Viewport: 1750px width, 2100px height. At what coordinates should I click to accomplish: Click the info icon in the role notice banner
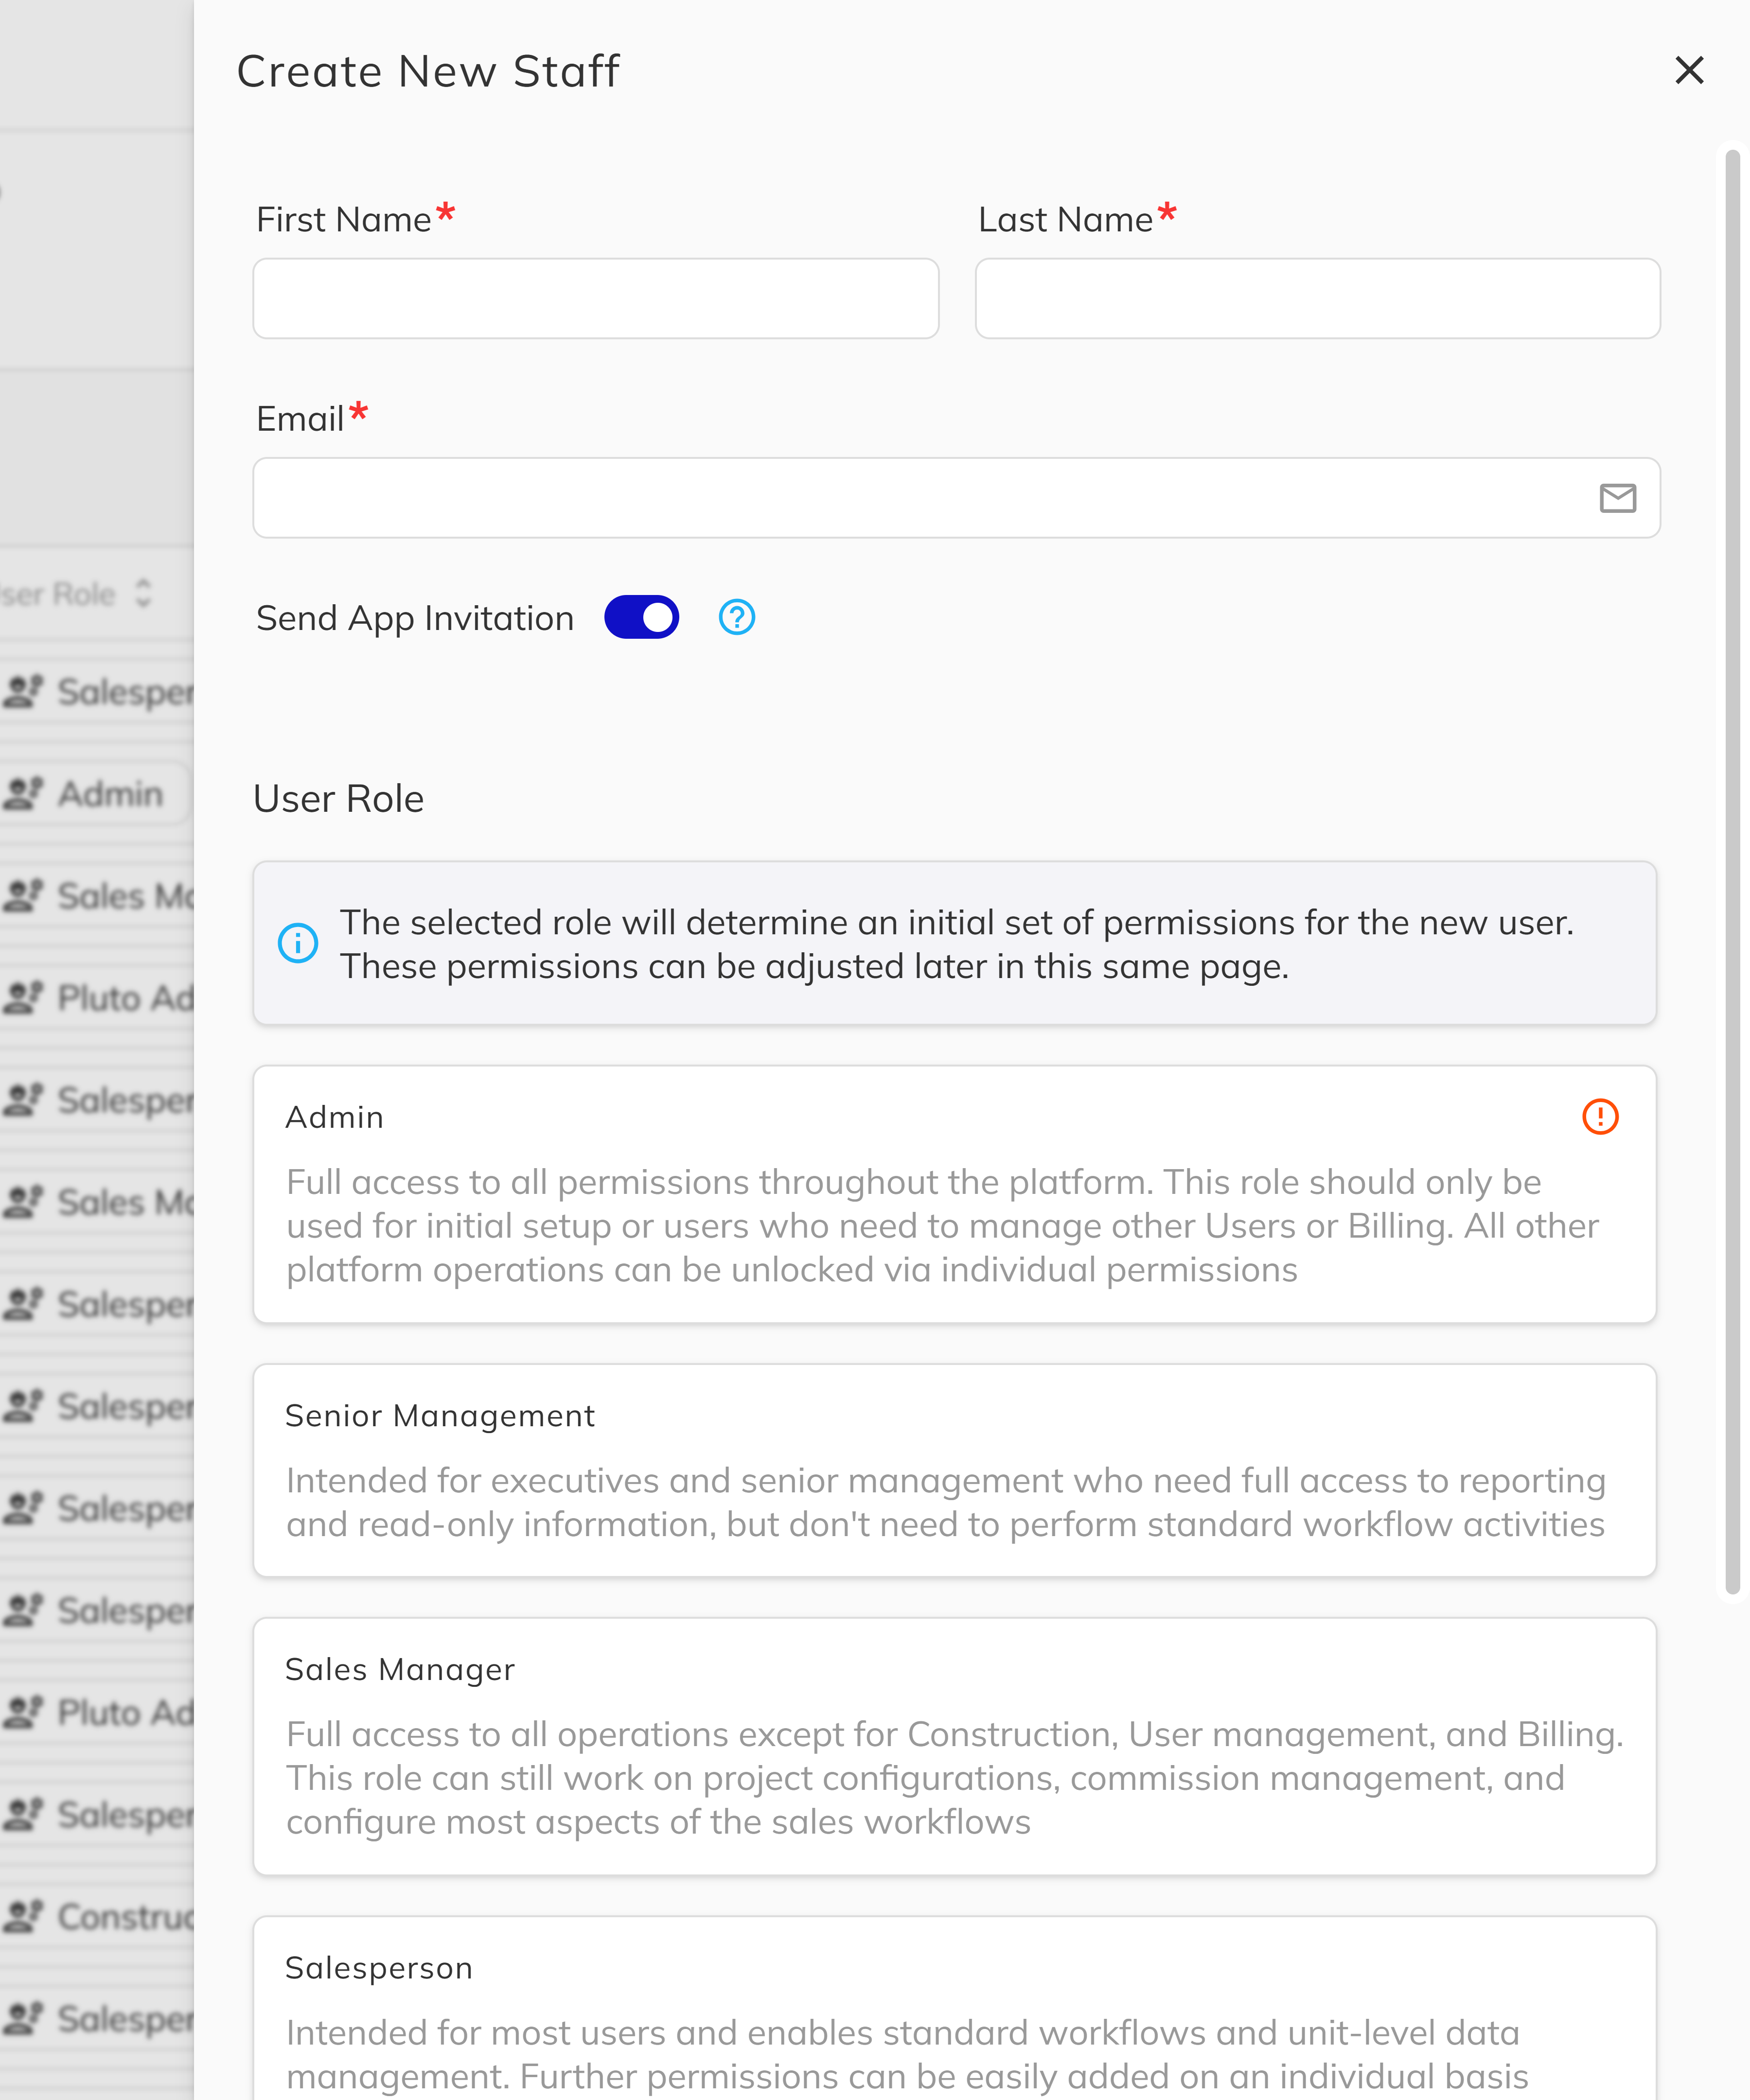(x=297, y=942)
